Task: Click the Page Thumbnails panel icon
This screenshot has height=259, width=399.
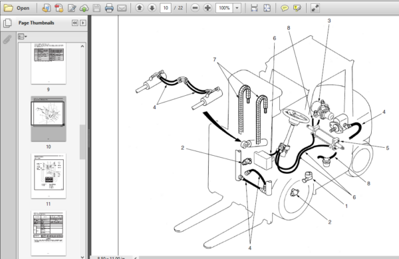Action: tap(7, 23)
